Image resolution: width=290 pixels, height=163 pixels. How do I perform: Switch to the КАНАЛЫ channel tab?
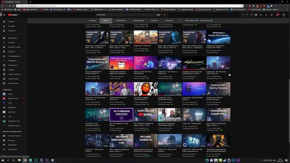(154, 21)
